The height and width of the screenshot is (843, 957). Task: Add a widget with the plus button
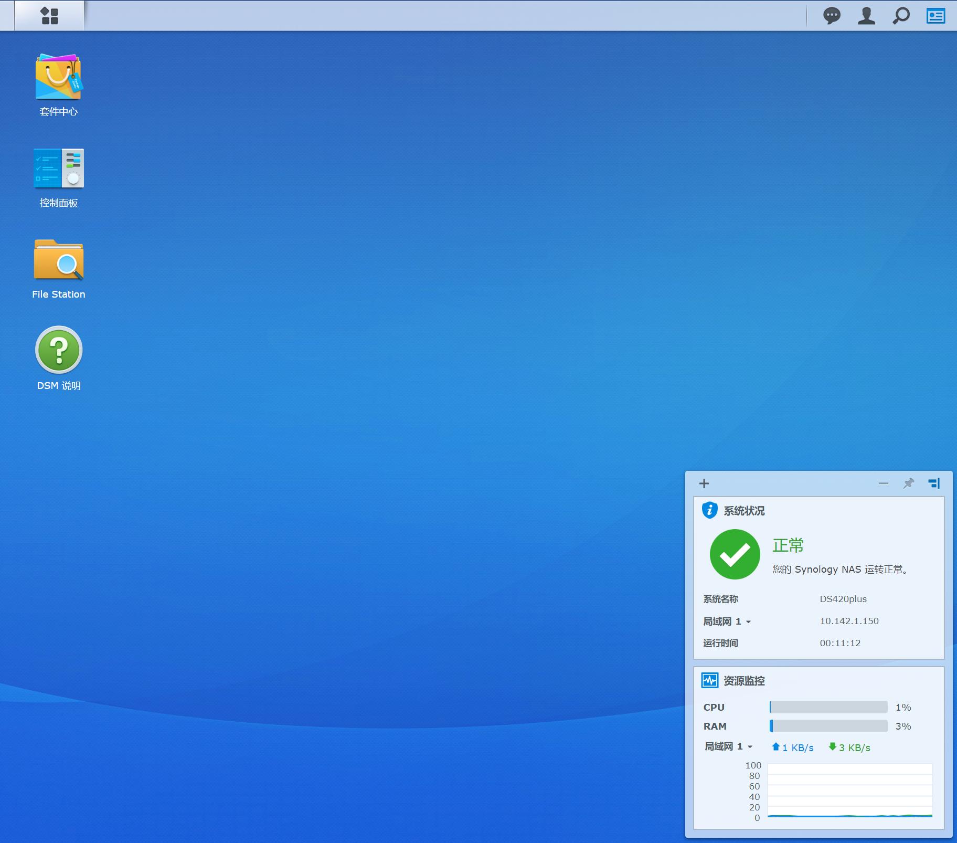(x=704, y=483)
